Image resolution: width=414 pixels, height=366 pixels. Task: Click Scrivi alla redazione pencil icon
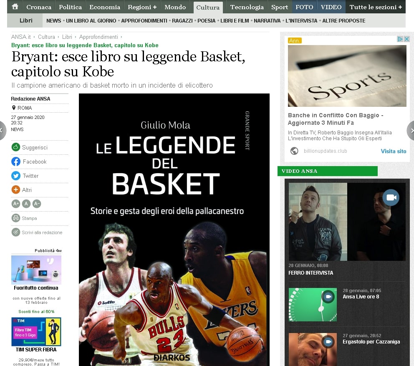[x=16, y=232]
